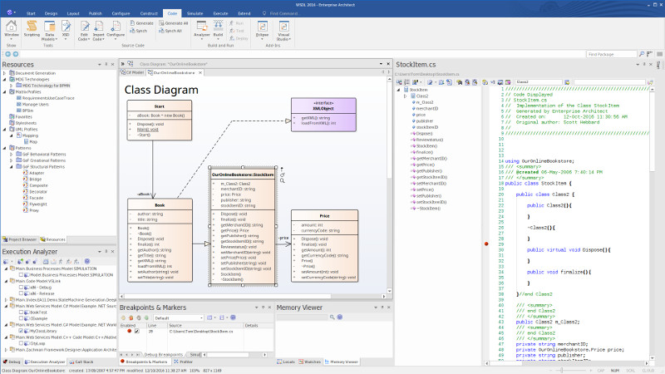The height and width of the screenshot is (374, 665).
Task: Click the Generate All button
Action: (174, 23)
